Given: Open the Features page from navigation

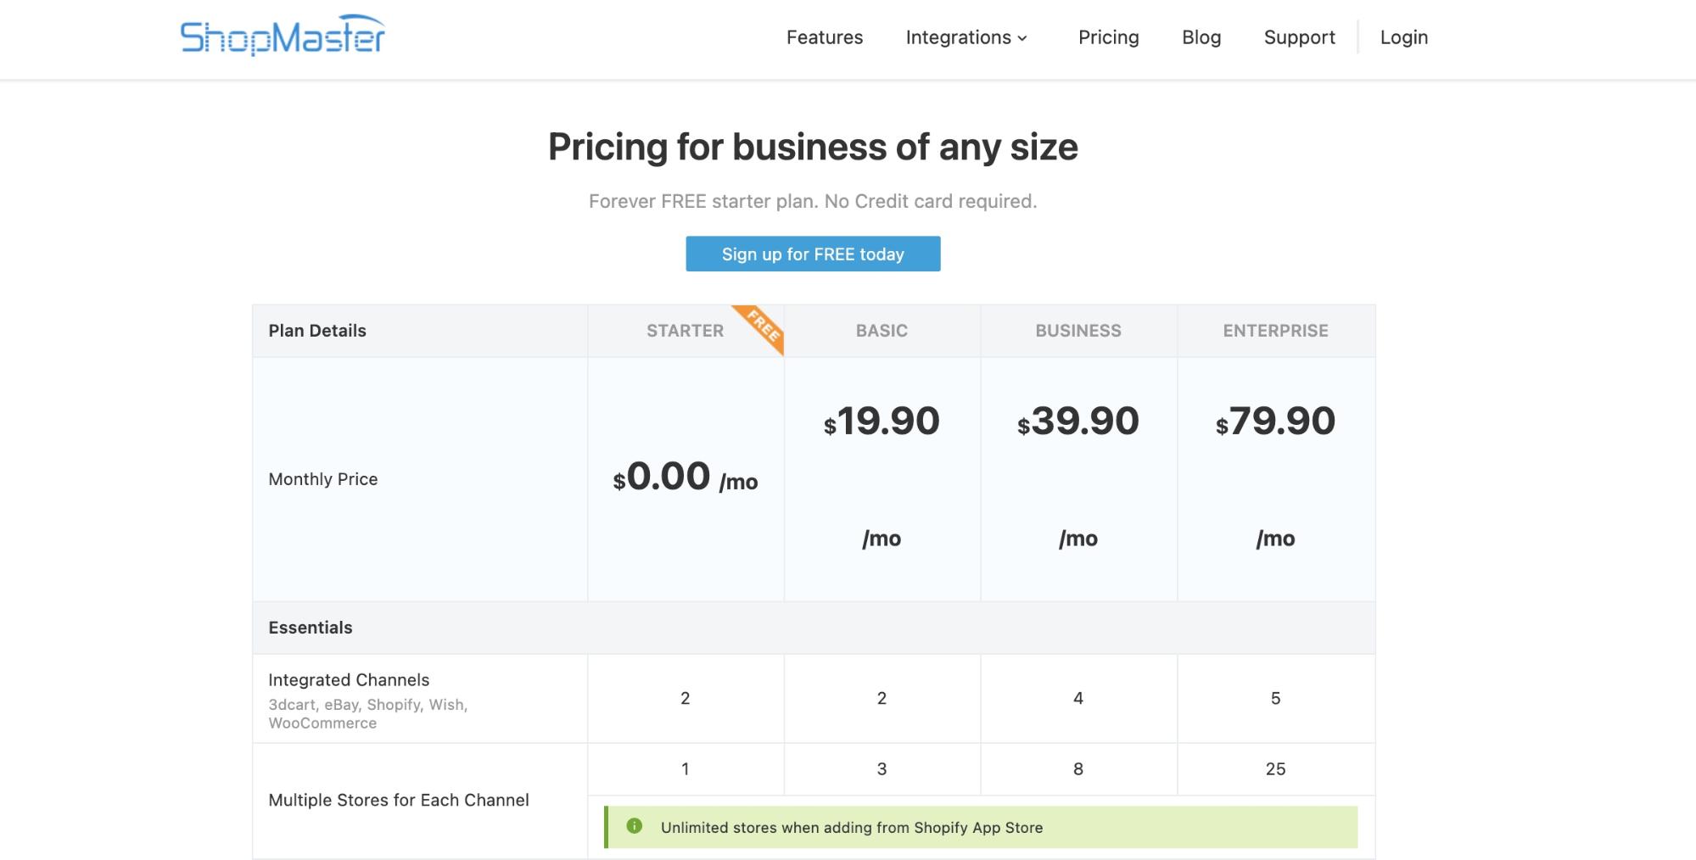Looking at the screenshot, I should click(824, 37).
